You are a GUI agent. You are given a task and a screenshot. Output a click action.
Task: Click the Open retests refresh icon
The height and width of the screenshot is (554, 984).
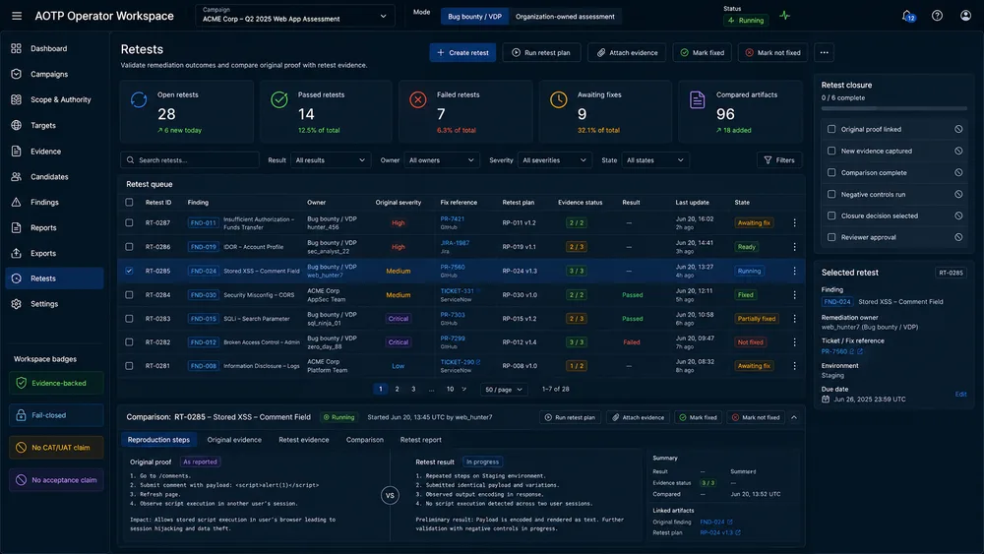pyautogui.click(x=139, y=99)
